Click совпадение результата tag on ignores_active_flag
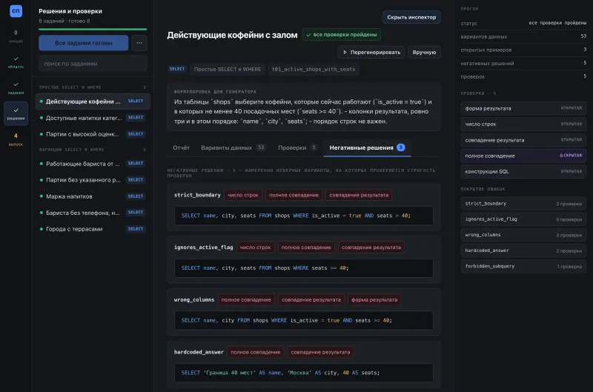Viewport: 593px width, 392px height. pos(371,248)
